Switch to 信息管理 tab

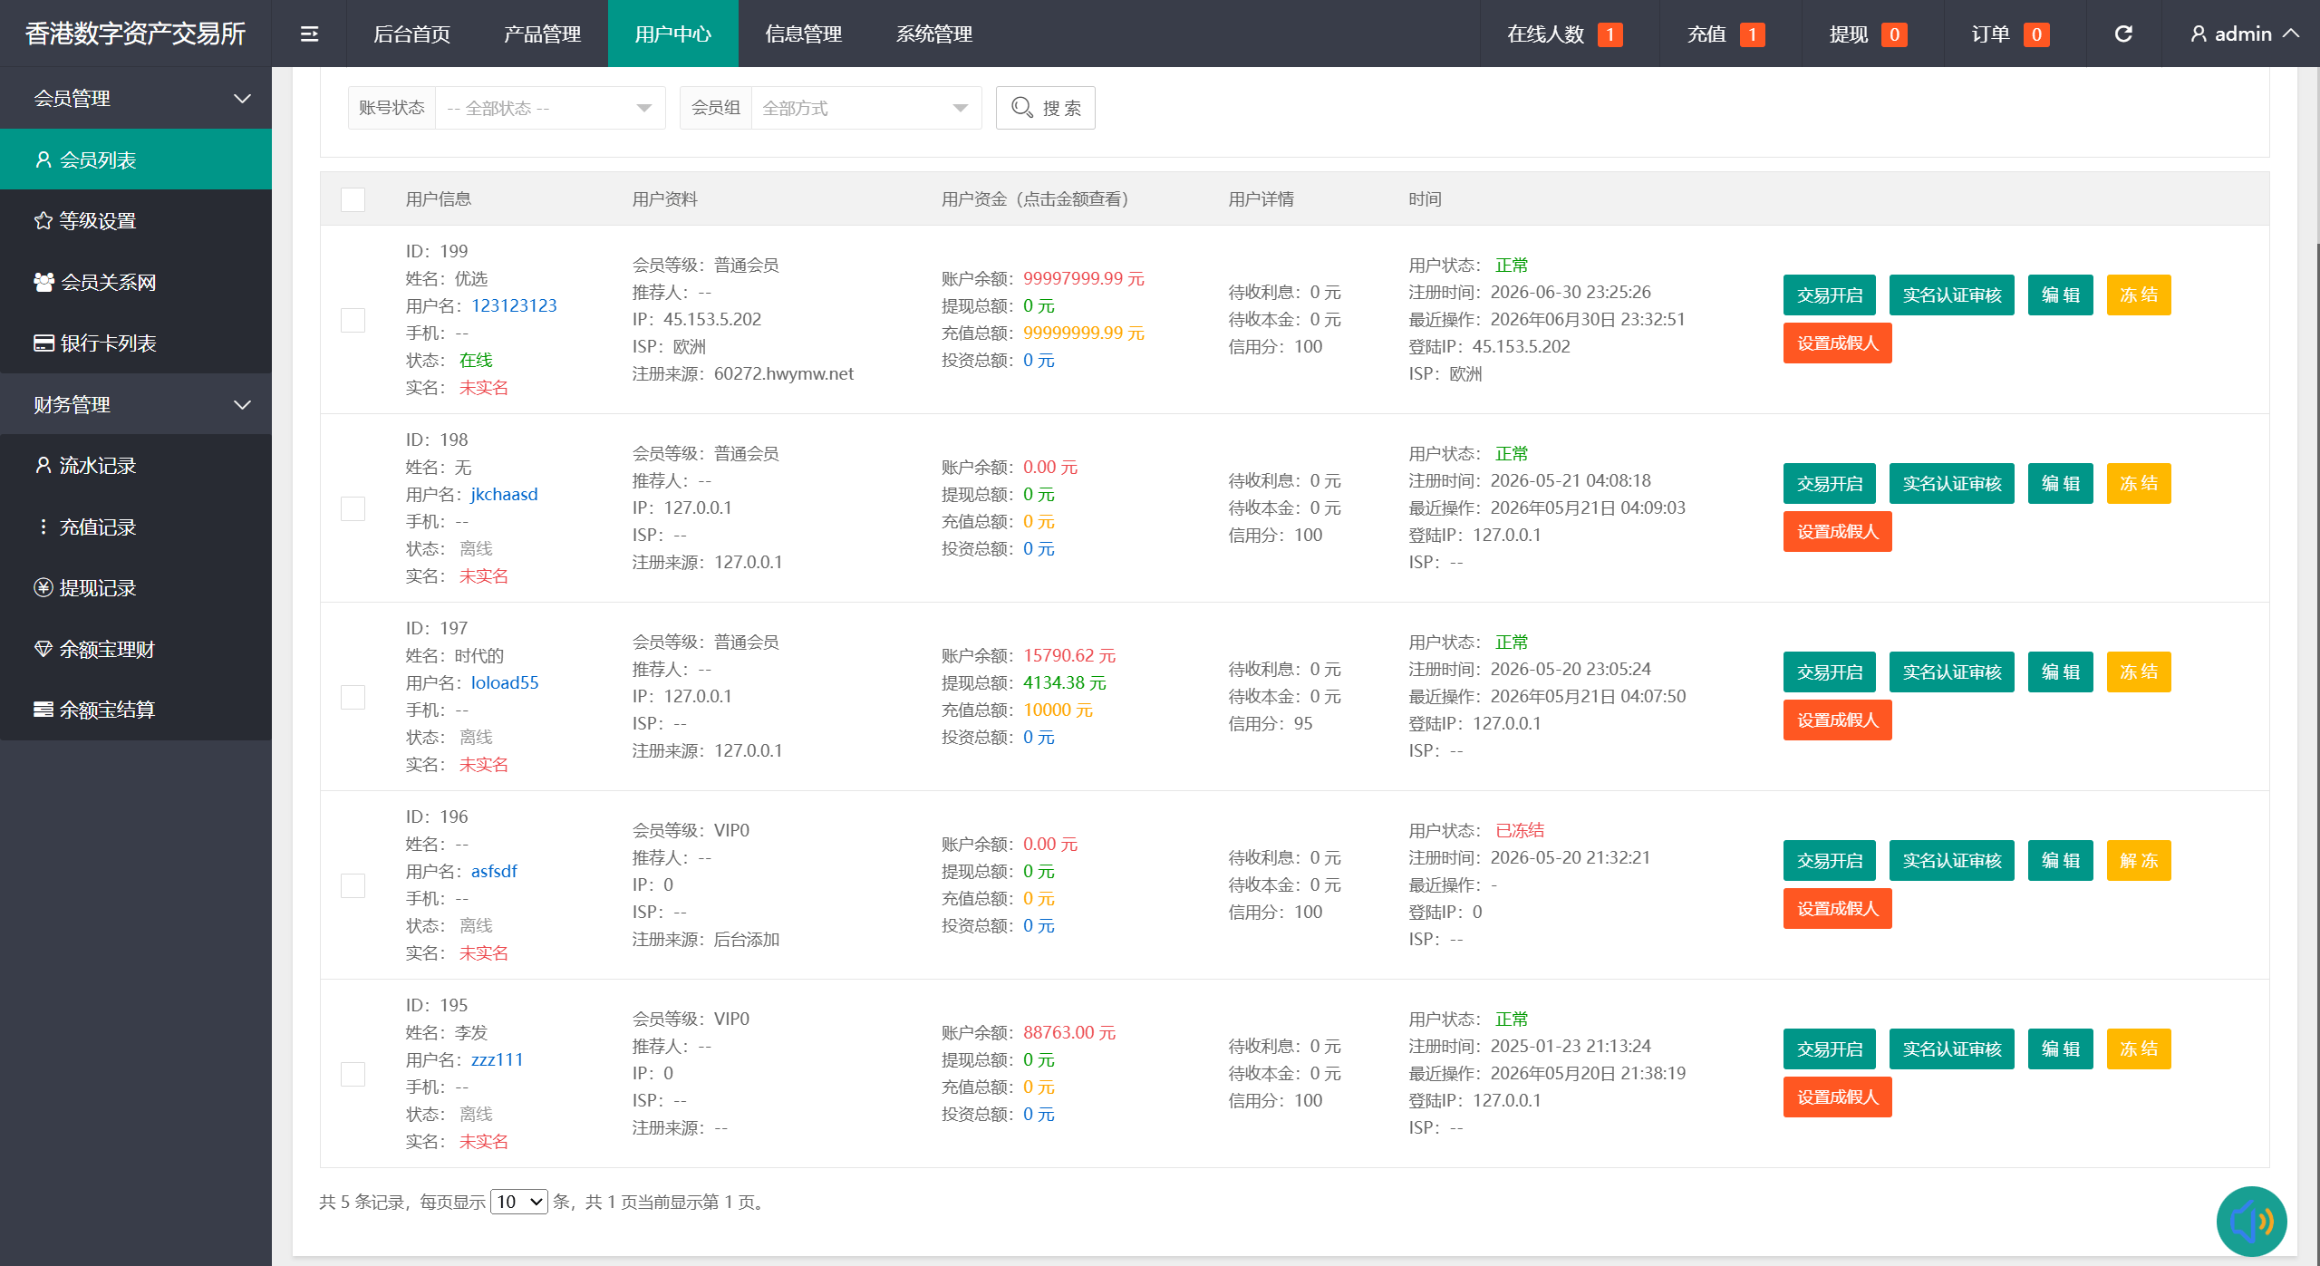click(803, 34)
